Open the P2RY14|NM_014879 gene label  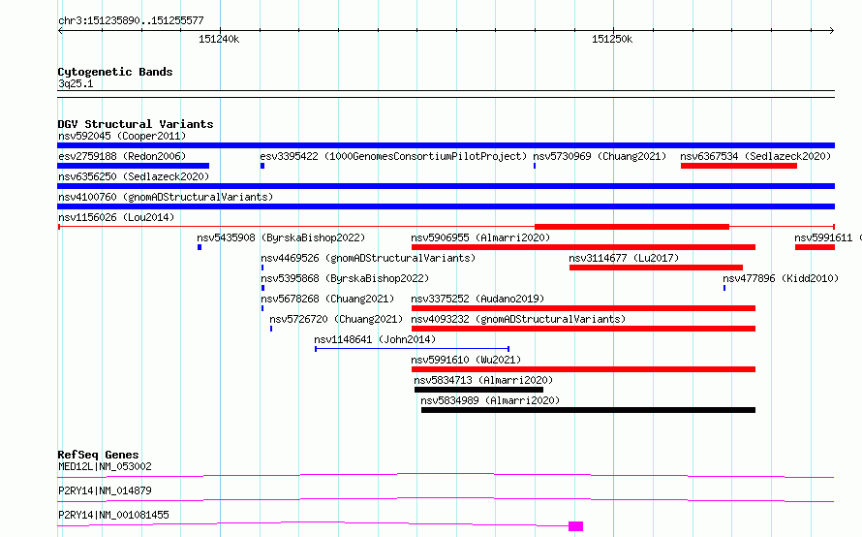coord(105,490)
